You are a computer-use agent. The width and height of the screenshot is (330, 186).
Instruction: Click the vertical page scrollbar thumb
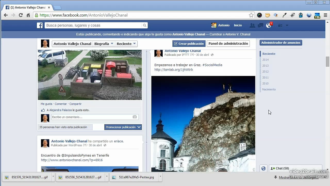pyautogui.click(x=327, y=61)
